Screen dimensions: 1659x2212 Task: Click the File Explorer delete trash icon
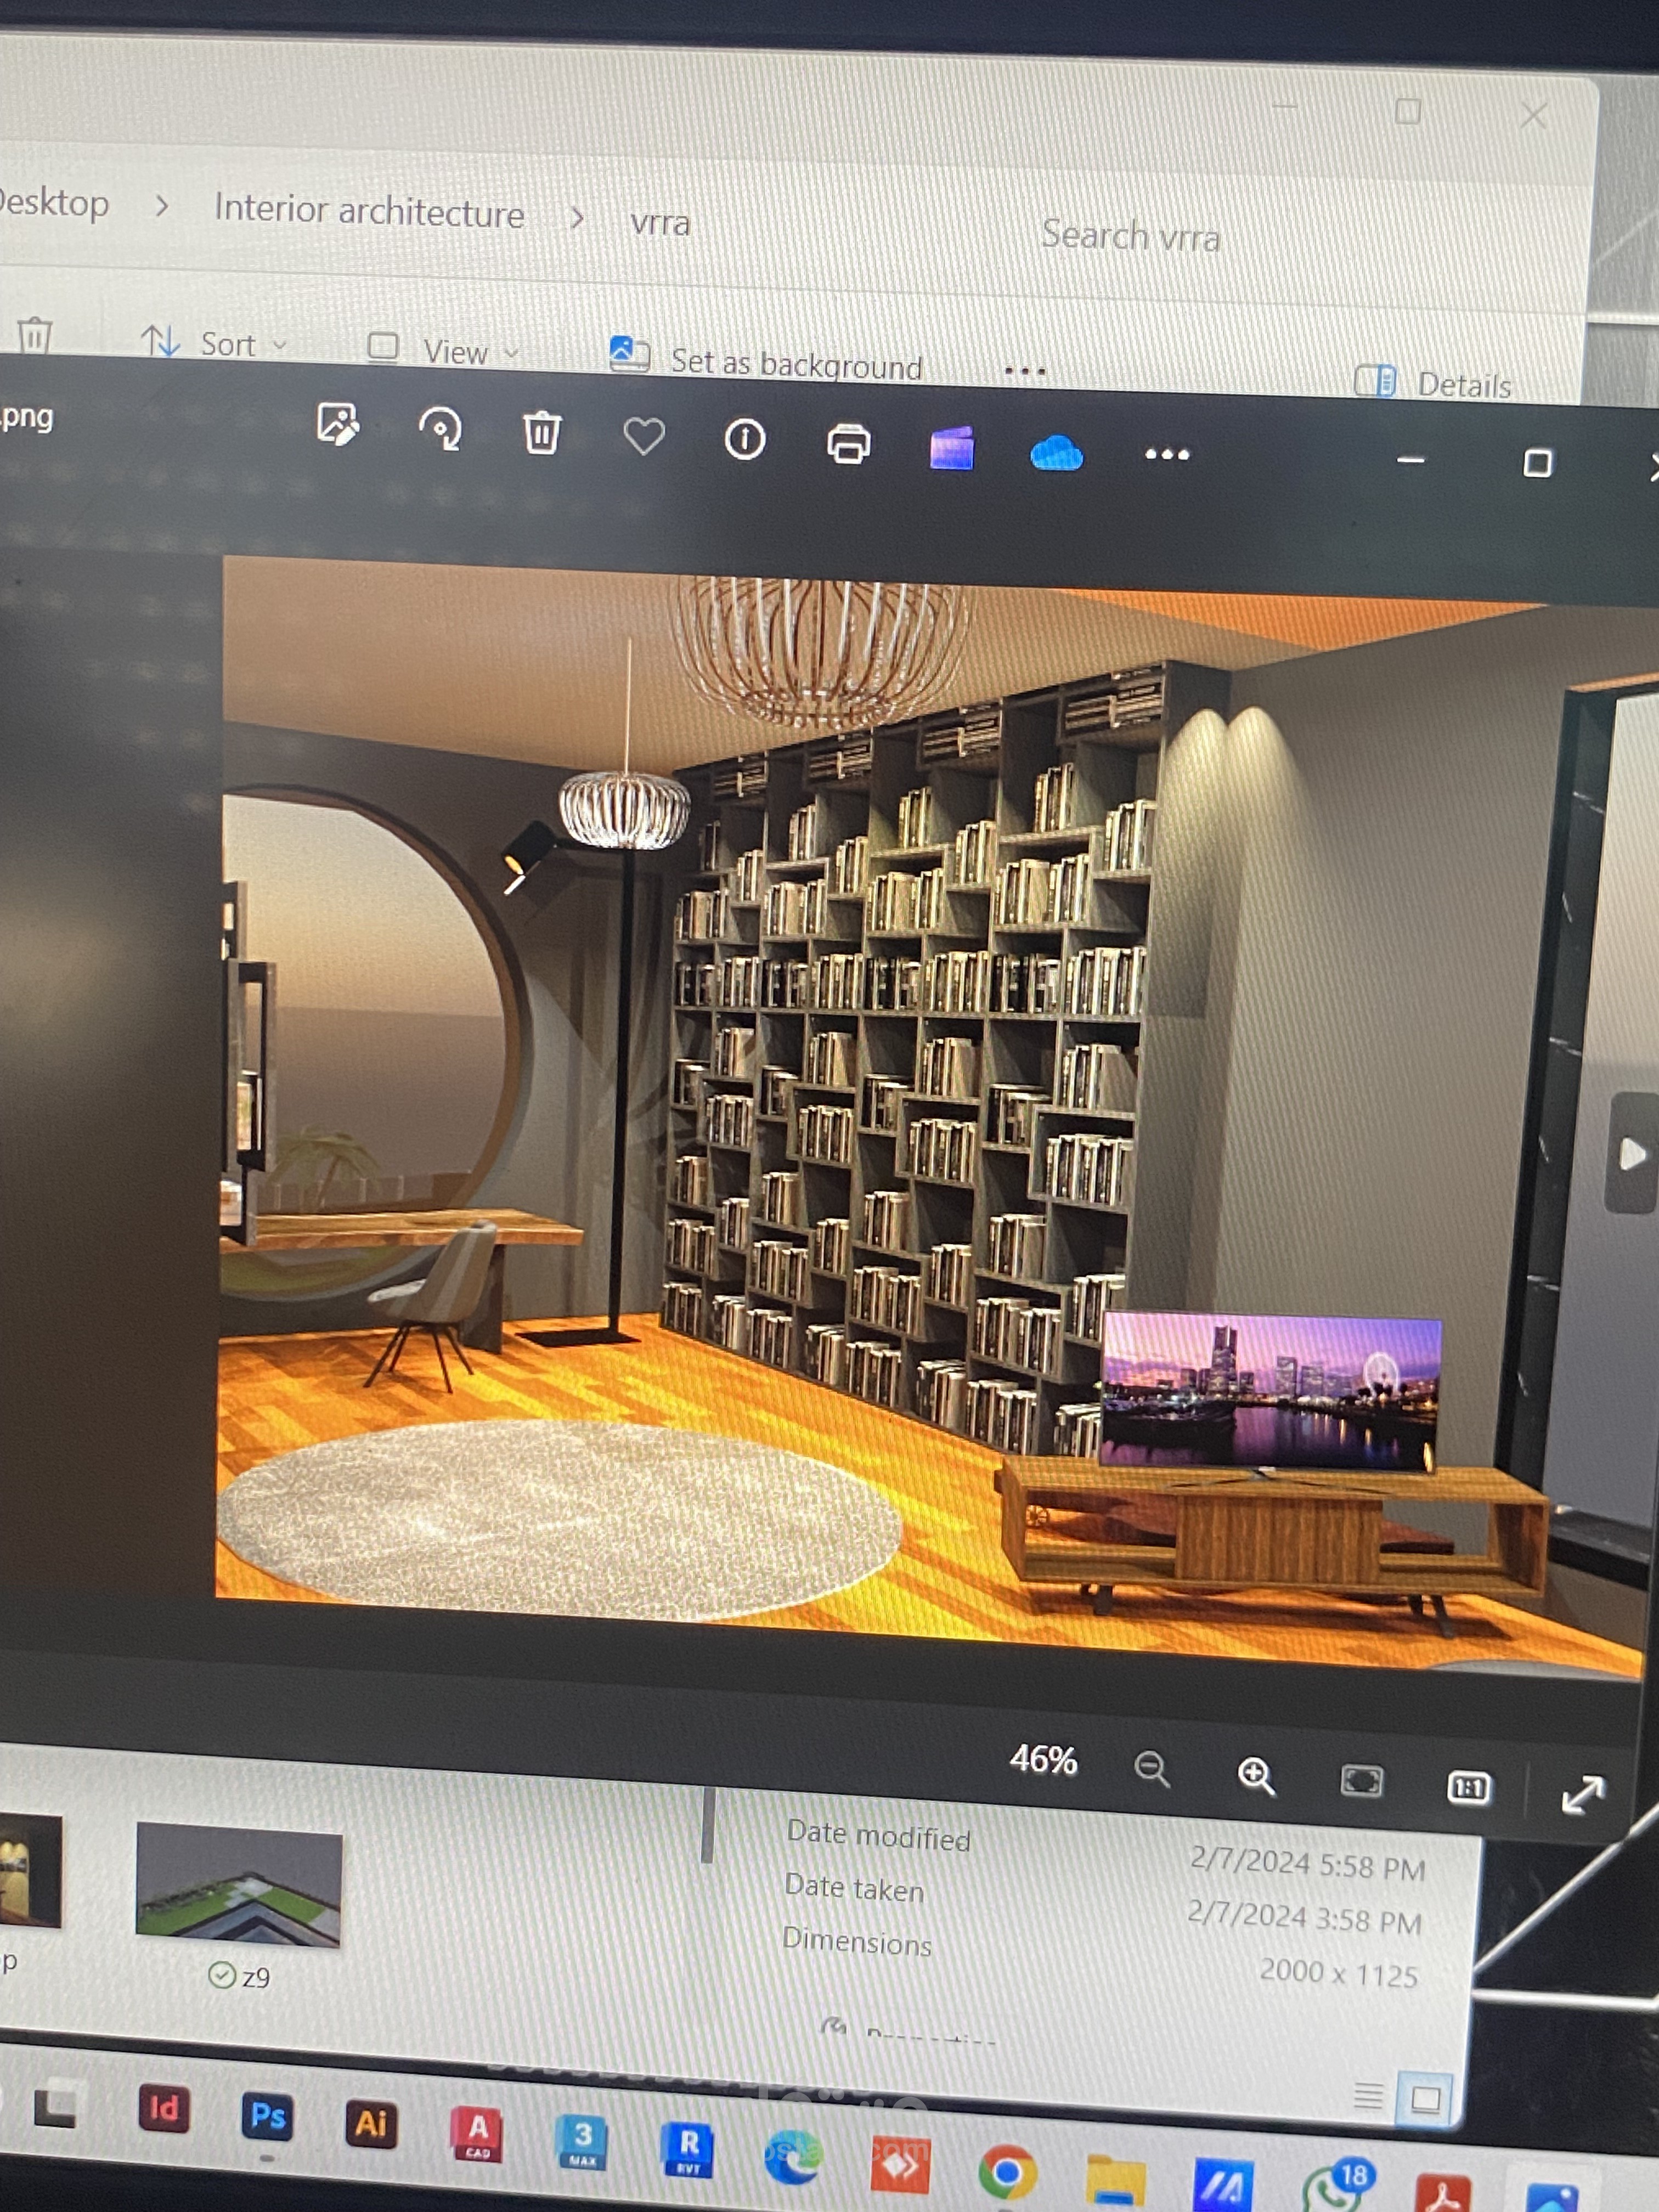pos(34,335)
